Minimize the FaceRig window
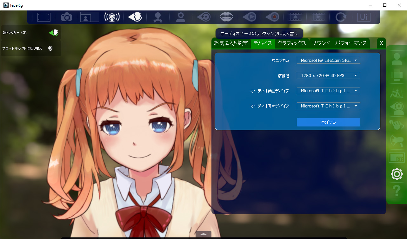 pyautogui.click(x=370, y=5)
